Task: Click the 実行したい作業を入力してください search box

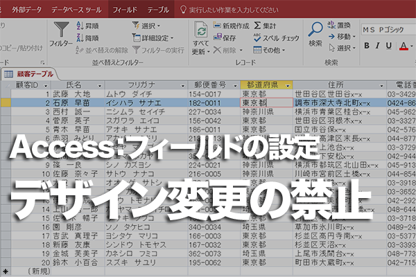Action: [x=229, y=10]
